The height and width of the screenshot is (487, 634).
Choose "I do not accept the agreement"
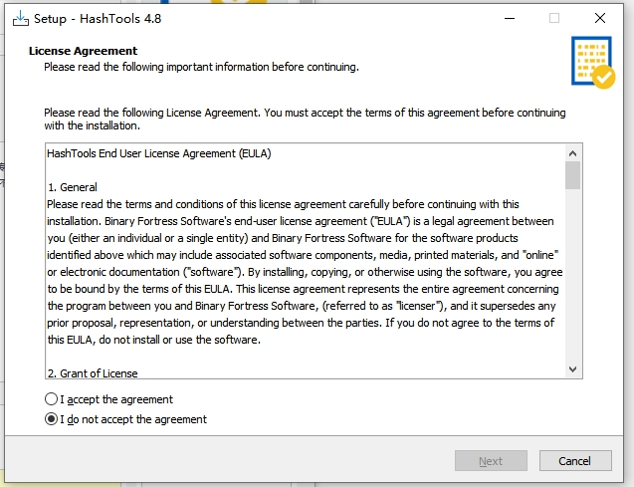pyautogui.click(x=52, y=419)
